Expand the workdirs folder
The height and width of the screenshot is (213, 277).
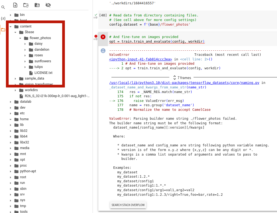[x=15, y=90]
